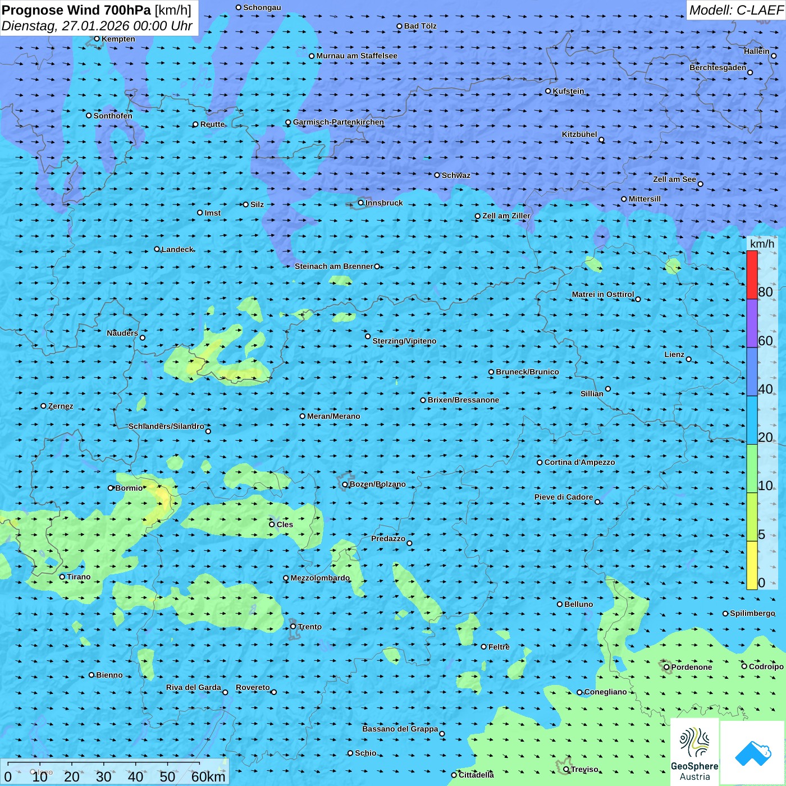Click the 'Steinach am Brenner' label

tap(333, 266)
